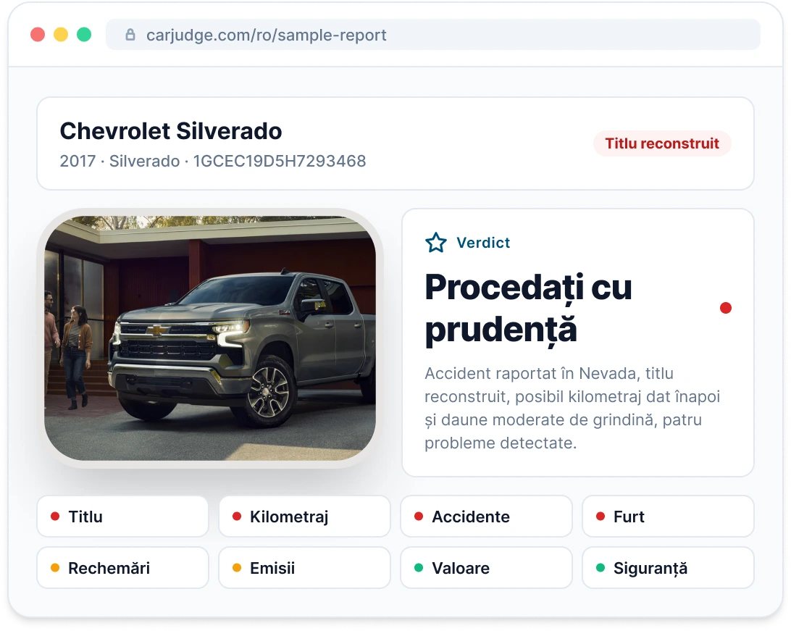
Task: Open the Valoare category chip
Action: [x=486, y=568]
